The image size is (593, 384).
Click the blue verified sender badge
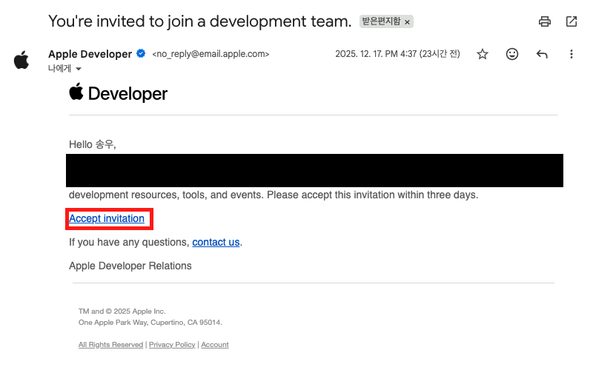(x=141, y=53)
